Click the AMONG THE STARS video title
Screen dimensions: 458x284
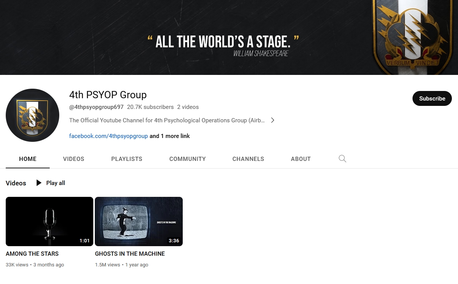(32, 254)
